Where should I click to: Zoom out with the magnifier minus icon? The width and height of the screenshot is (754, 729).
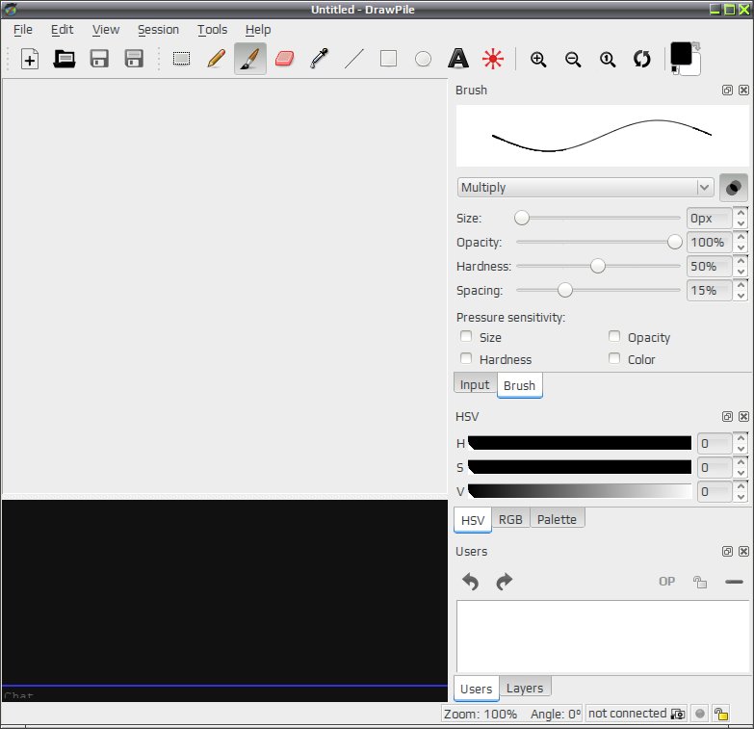[573, 59]
